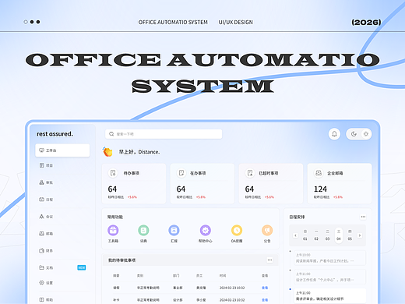Open the 上午10:00 schedule entry

[329, 258]
